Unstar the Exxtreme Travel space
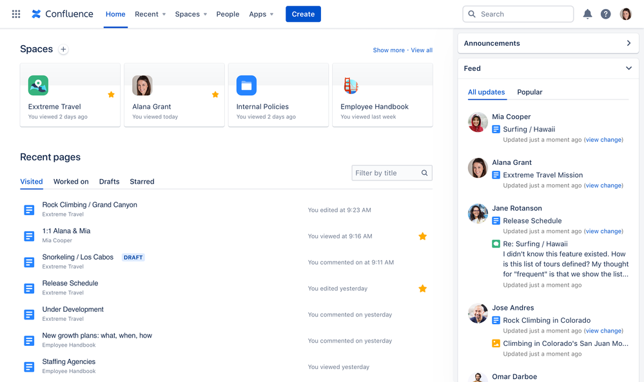 pos(111,94)
